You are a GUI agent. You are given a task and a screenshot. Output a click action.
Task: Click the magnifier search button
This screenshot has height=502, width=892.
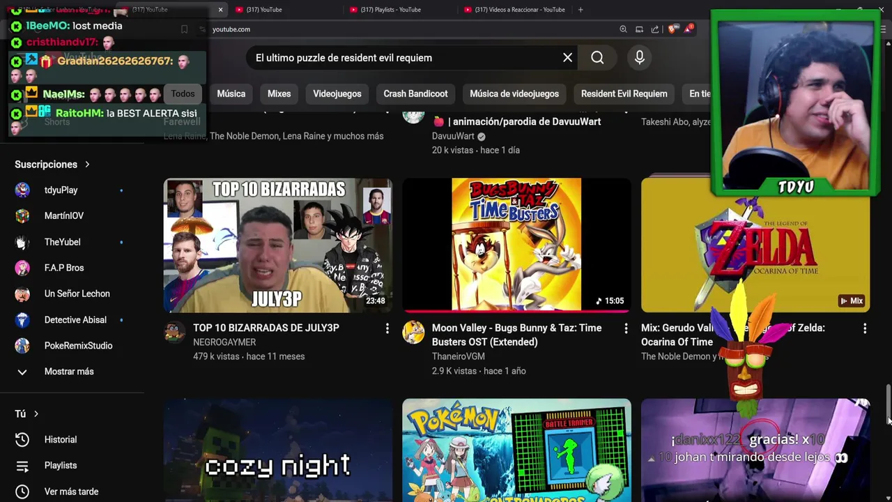click(597, 58)
